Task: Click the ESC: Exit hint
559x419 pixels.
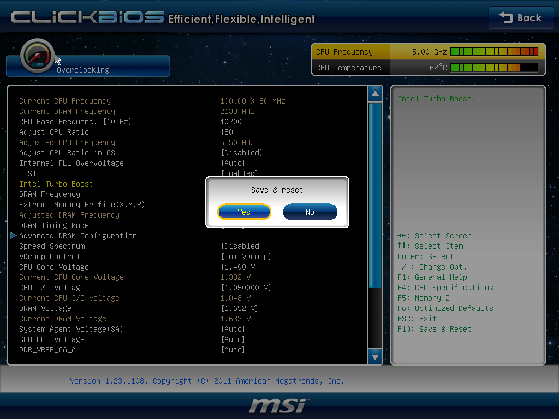Action: point(417,319)
